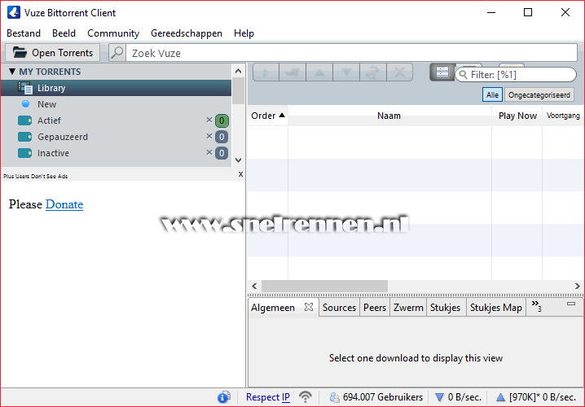
Task: Click the Respect IP link
Action: [268, 397]
